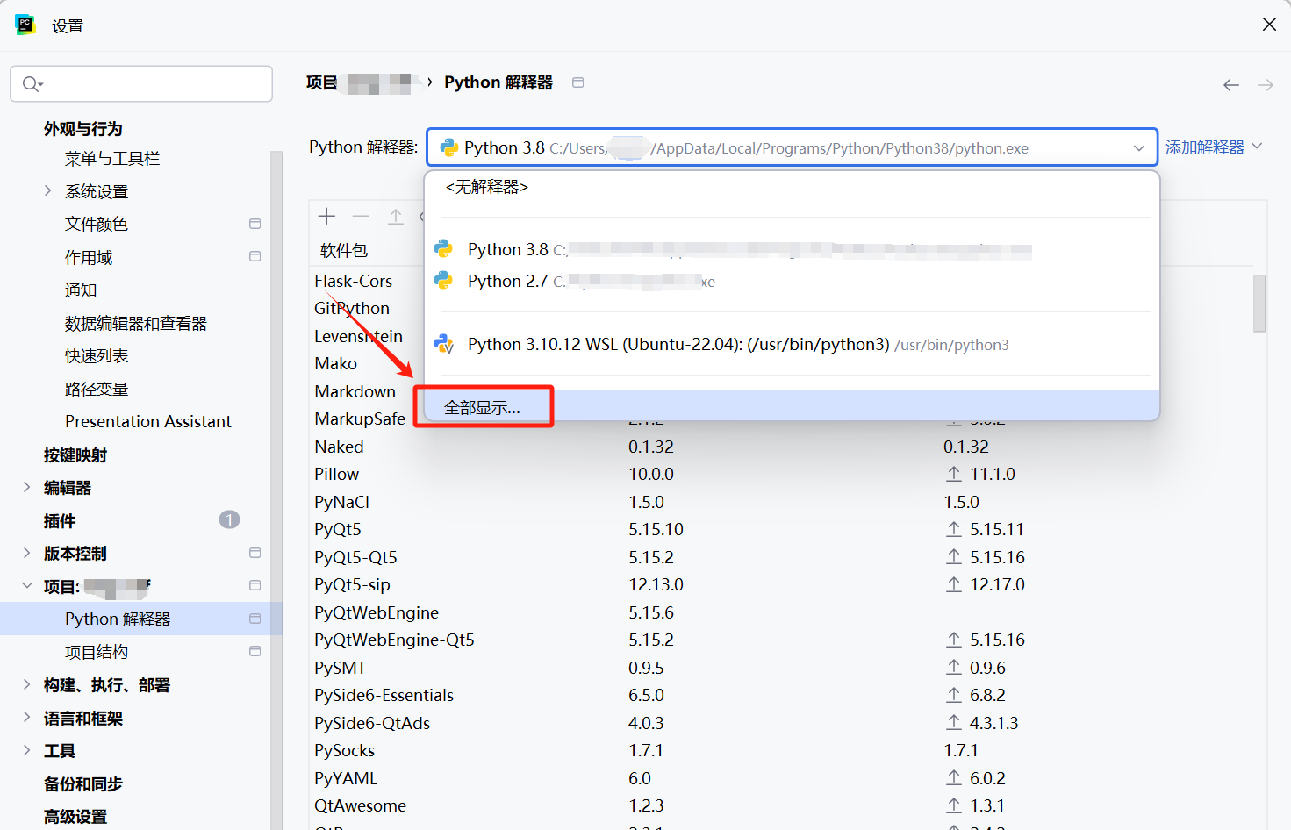This screenshot has width=1291, height=830.
Task: Open 项目结构 settings page
Action: pos(97,652)
